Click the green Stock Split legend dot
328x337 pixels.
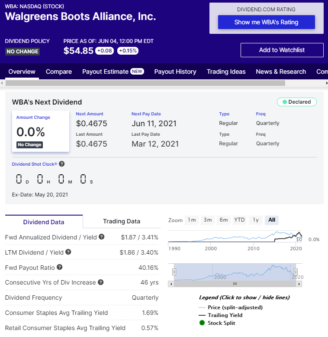click(x=202, y=323)
